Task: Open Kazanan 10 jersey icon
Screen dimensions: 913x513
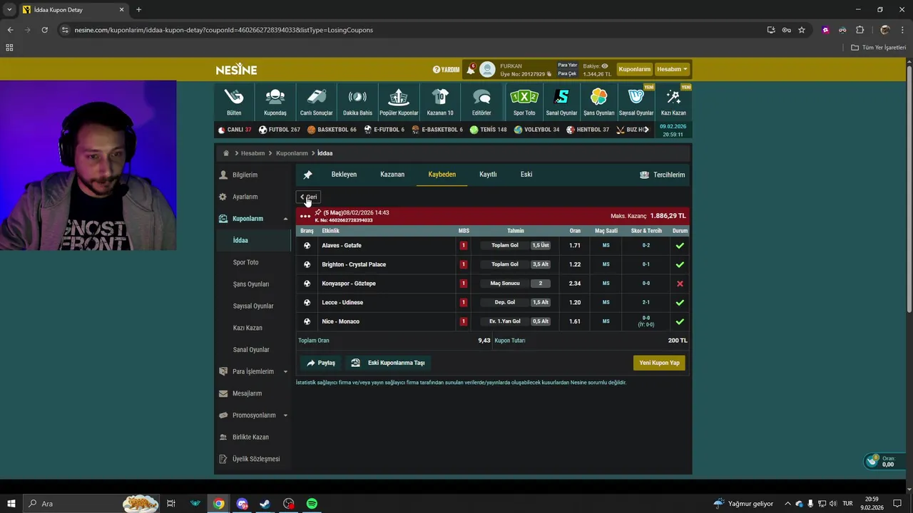Action: [x=440, y=97]
